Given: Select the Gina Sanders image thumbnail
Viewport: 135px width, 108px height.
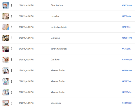Looking at the screenshot, I should 6,5.
